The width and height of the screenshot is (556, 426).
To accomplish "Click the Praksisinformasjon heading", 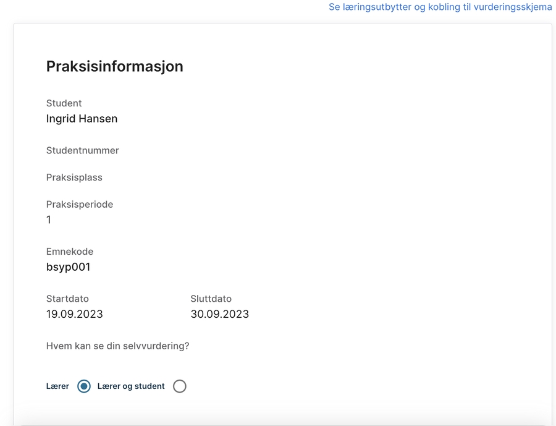I will [x=114, y=67].
